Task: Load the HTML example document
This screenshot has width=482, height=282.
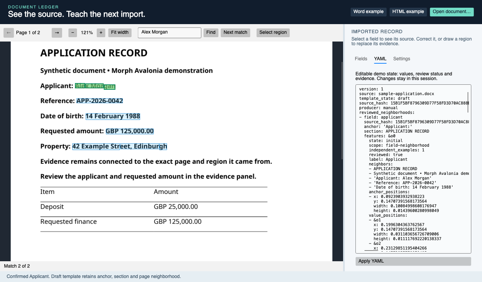Action: tap(408, 12)
